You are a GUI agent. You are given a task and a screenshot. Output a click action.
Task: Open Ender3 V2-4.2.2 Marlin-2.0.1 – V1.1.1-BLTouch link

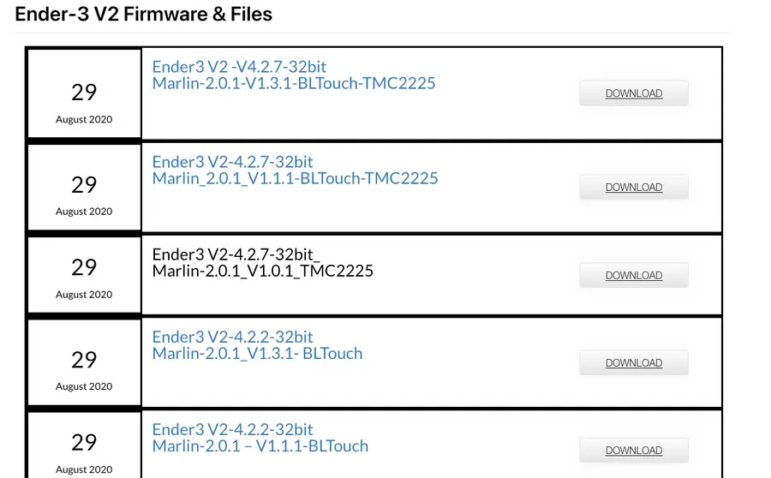pos(260,438)
